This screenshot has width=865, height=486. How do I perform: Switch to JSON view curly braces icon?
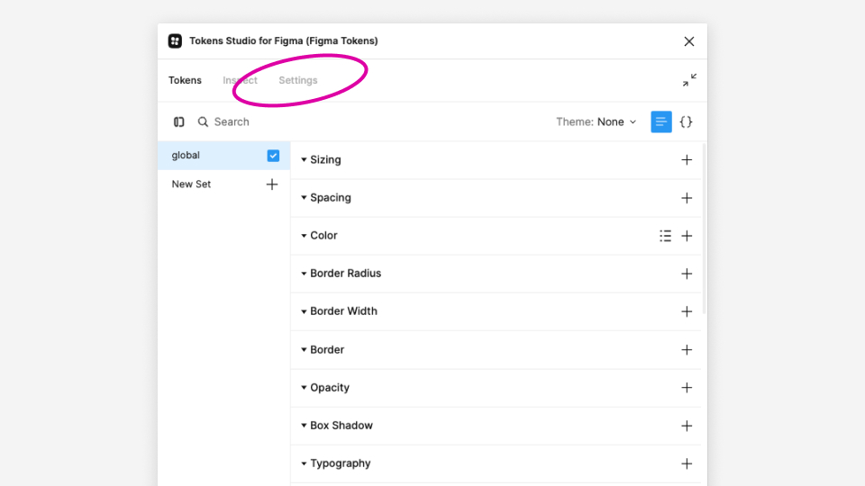click(686, 121)
